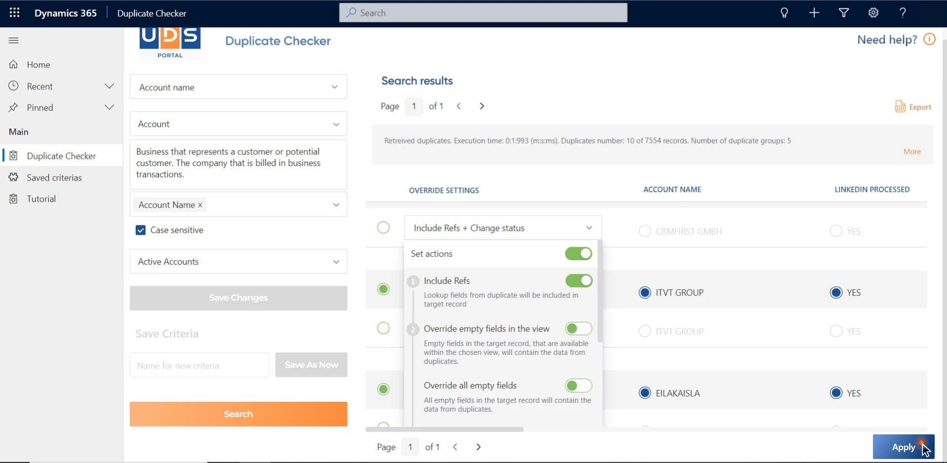Uncheck the Case sensitive checkbox
The image size is (947, 463).
140,230
